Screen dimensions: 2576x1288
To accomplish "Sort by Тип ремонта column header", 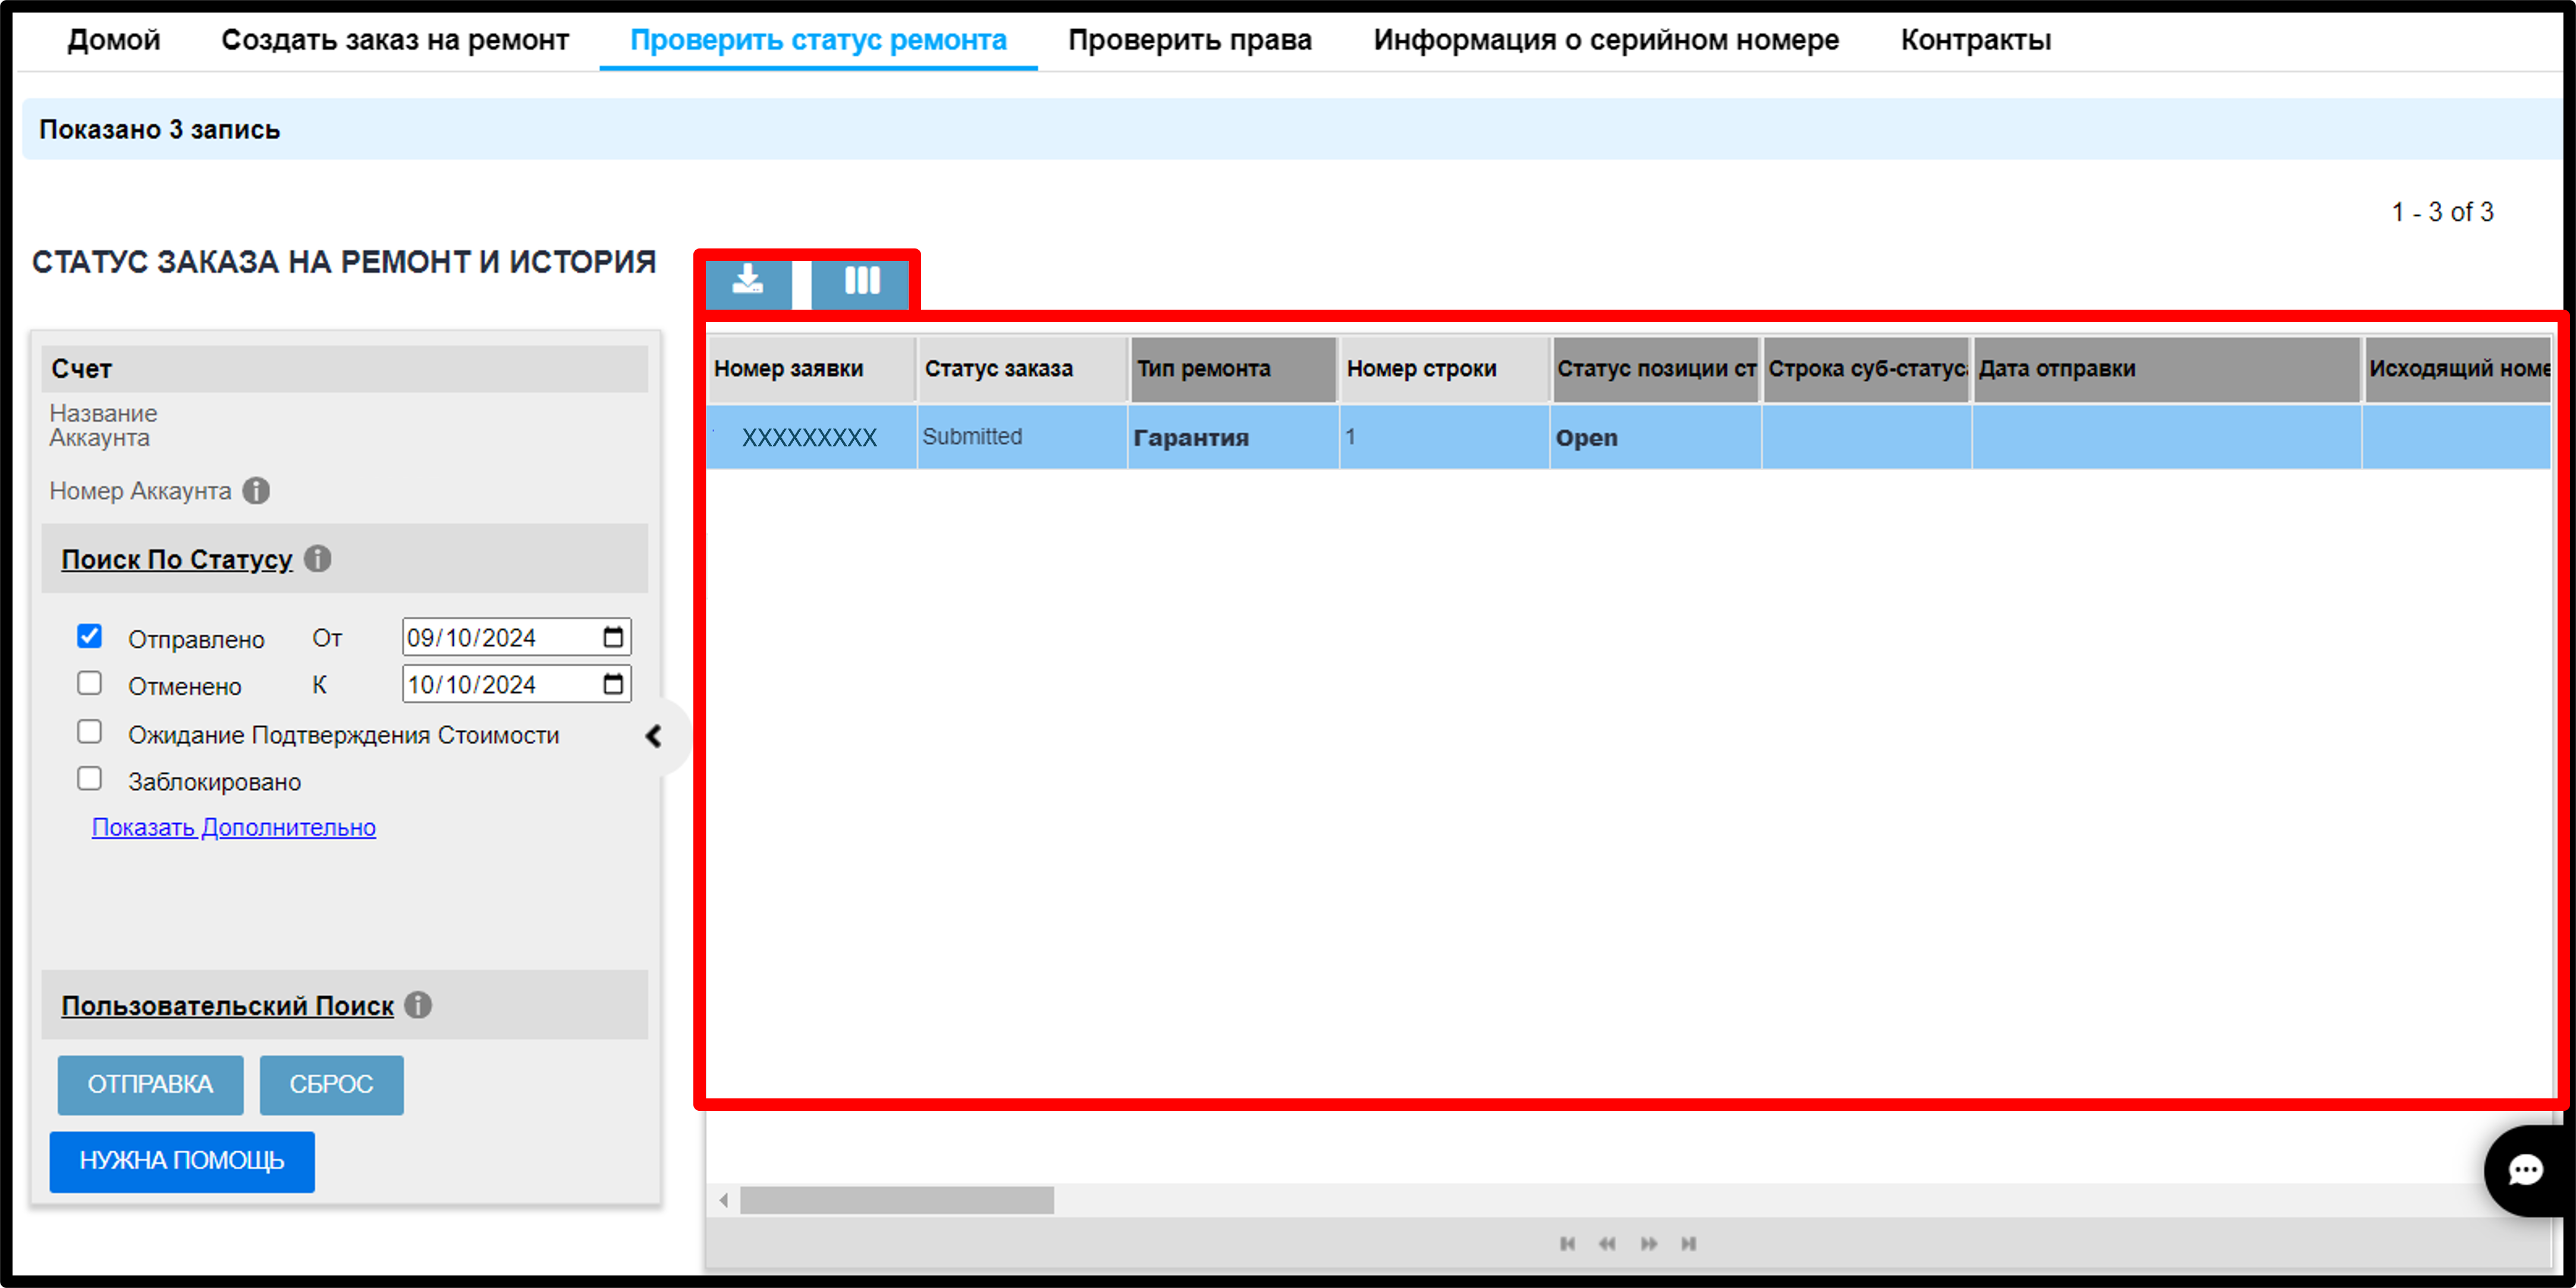I will tap(1233, 369).
